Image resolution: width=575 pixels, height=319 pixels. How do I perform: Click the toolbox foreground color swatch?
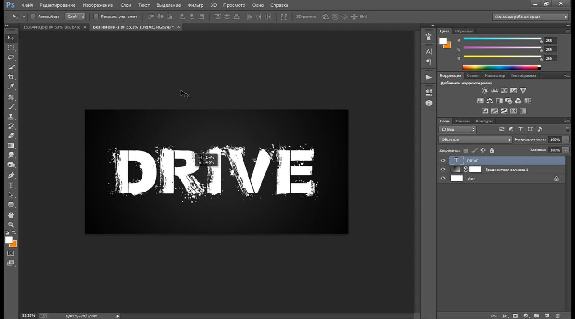(x=9, y=240)
